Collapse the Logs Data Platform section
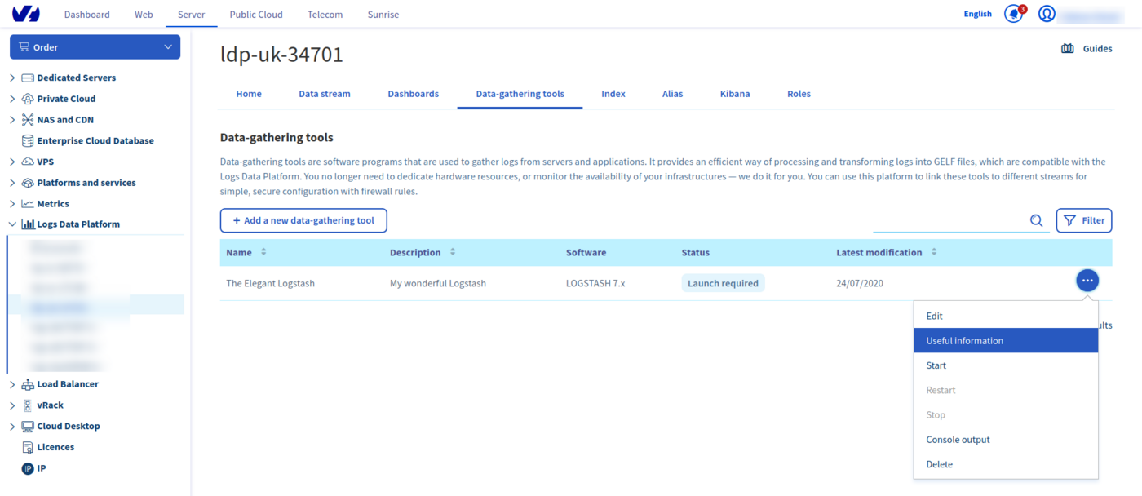This screenshot has height=496, width=1142. coord(12,224)
